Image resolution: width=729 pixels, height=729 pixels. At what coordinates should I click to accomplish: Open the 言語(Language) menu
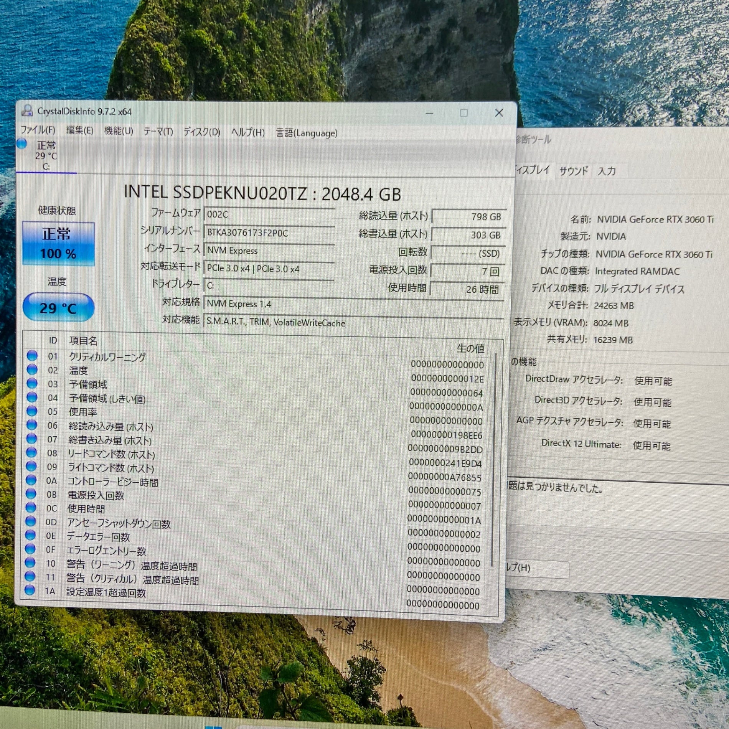307,133
